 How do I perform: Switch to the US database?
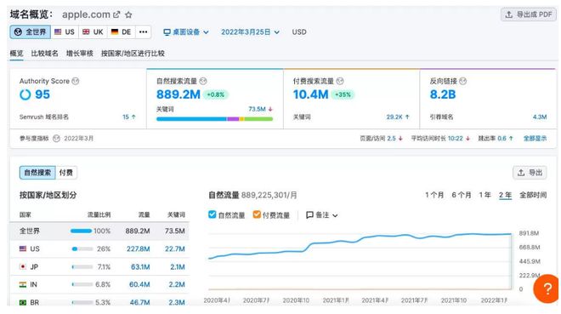pos(65,31)
